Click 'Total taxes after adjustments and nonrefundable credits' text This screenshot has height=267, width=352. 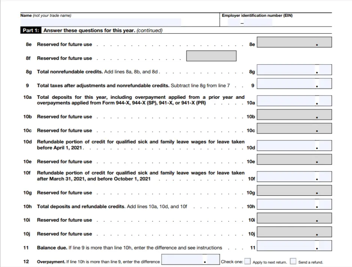tap(103, 85)
